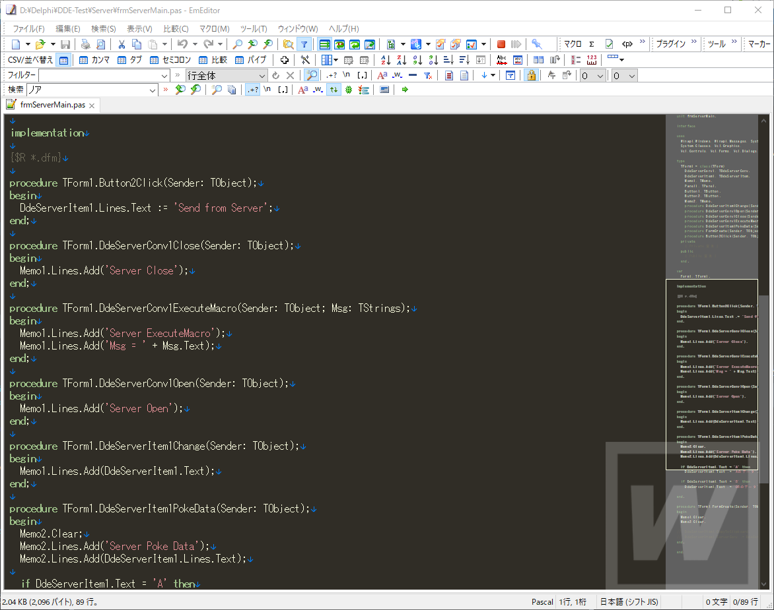Expand the フィルター text dropdown
The width and height of the screenshot is (774, 610).
(164, 76)
